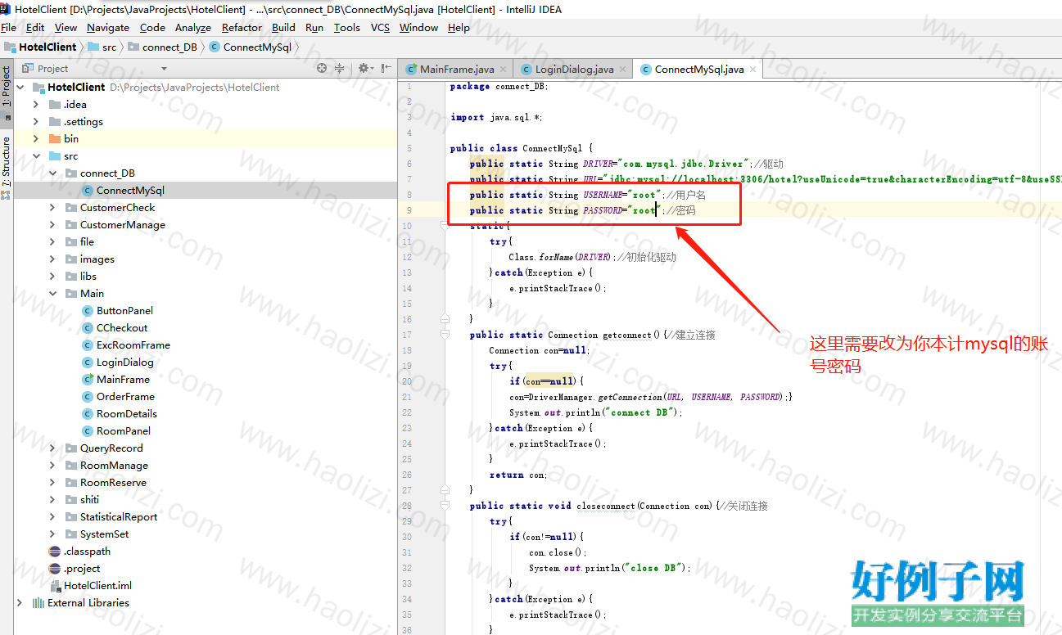Screen dimensions: 1062x635
Task: Click the orange bin folder icon
Action: [x=55, y=139]
